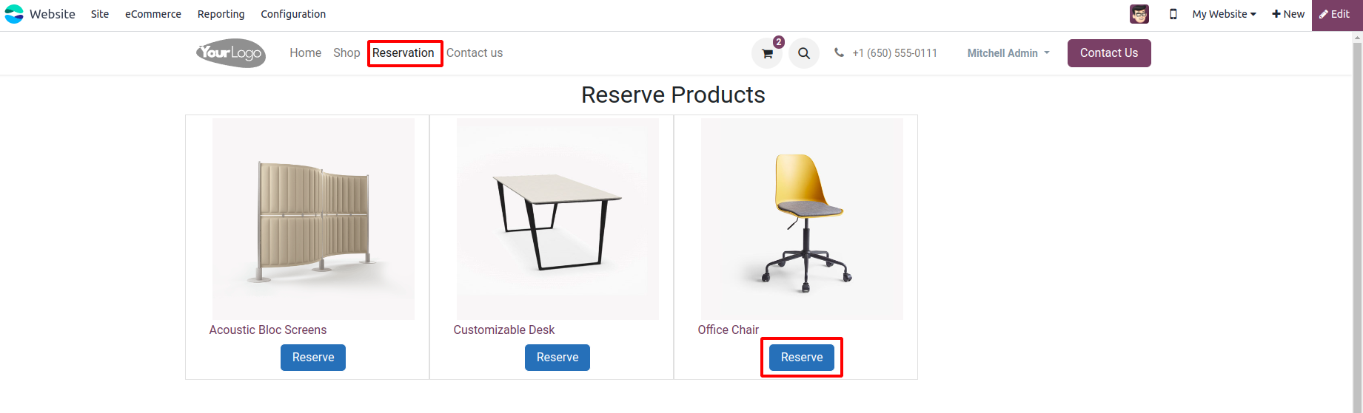Click the Edit pencil button
This screenshot has height=413, width=1363.
1336,14
